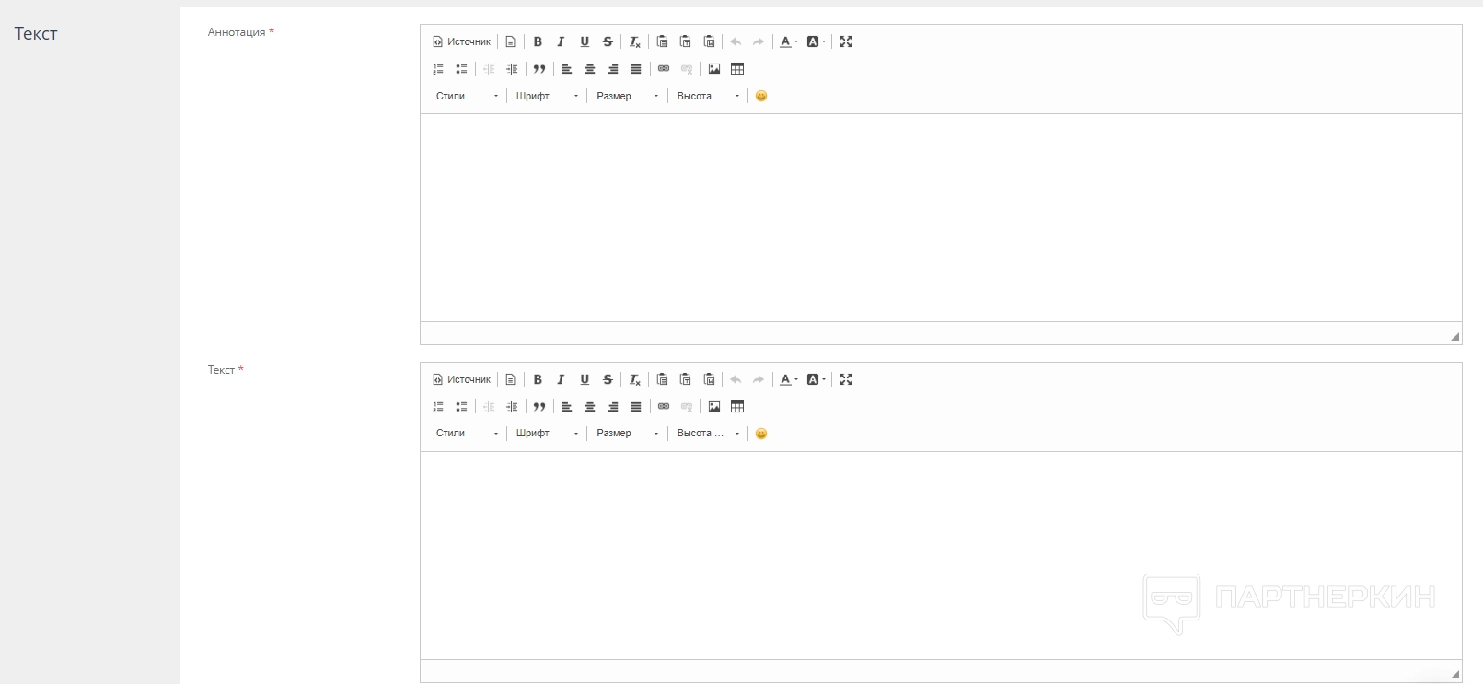Increase indent in the Текст editor
Image resolution: width=1483 pixels, height=684 pixels.
(x=512, y=407)
